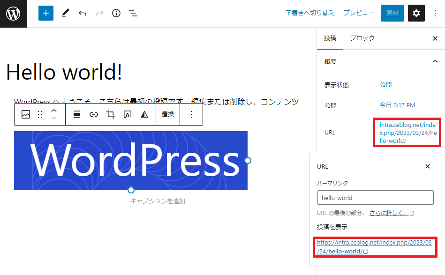445x275 pixels.
Task: Open the さらに詳しく learn more link
Action: coord(392,213)
